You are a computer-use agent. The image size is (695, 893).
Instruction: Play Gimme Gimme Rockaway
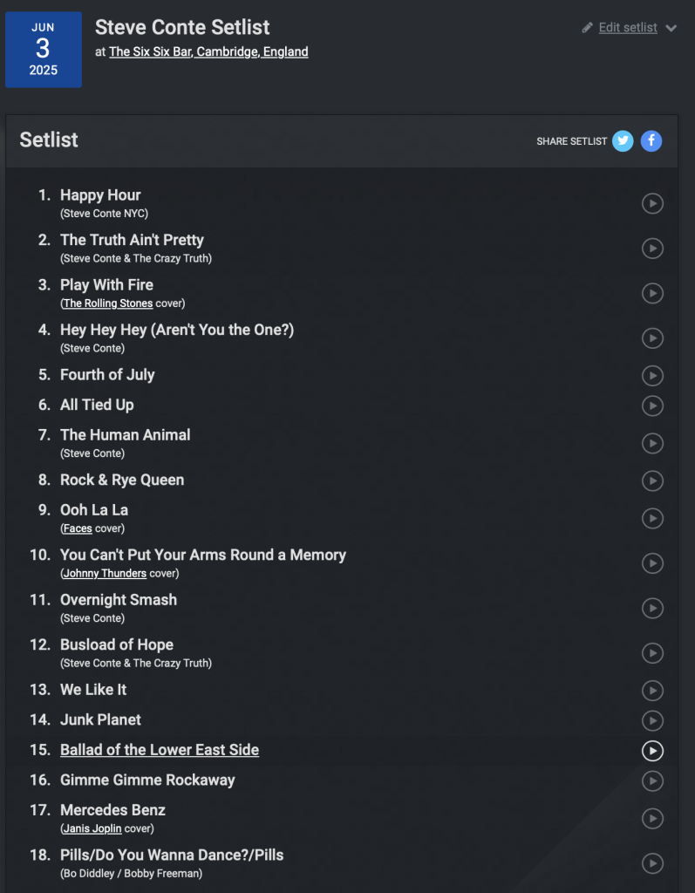tap(652, 781)
